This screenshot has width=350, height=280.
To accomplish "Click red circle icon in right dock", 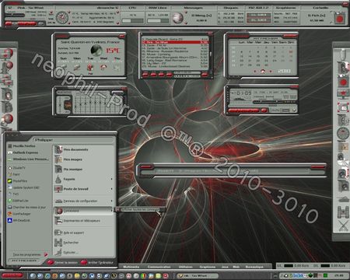I will pyautogui.click(x=343, y=82).
